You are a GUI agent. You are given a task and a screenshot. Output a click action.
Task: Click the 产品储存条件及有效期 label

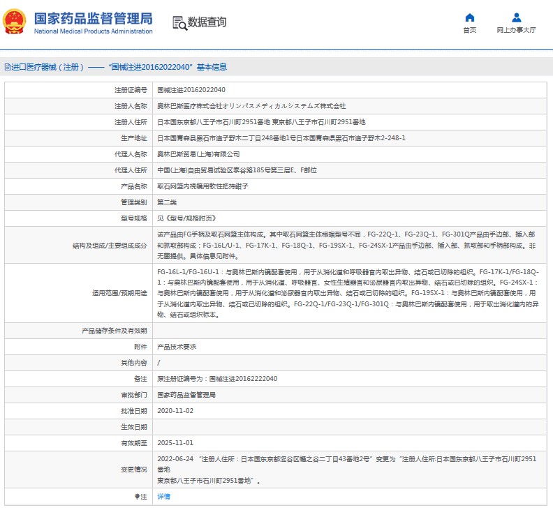coord(115,331)
